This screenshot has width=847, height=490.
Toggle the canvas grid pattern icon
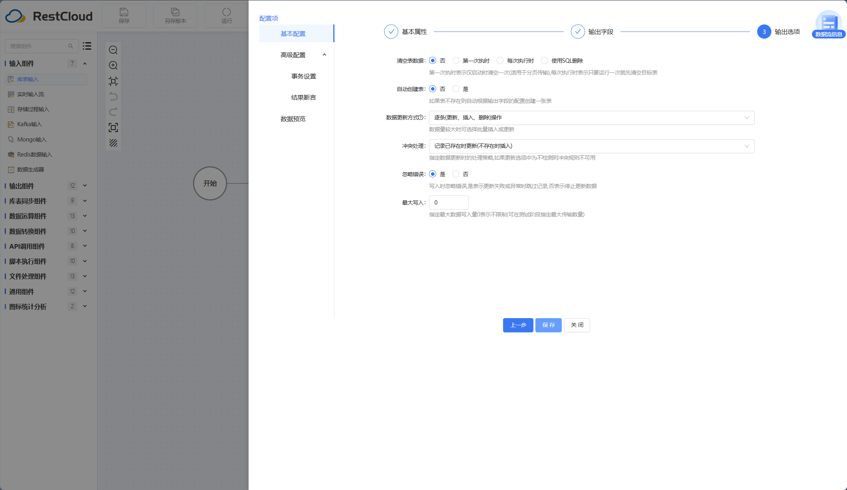click(x=113, y=143)
